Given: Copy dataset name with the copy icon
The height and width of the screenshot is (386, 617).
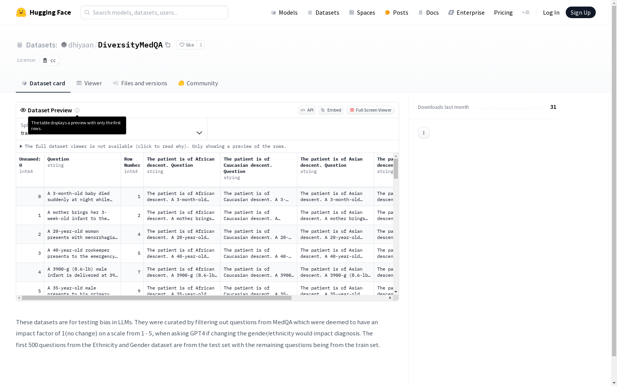Looking at the screenshot, I should click(168, 45).
